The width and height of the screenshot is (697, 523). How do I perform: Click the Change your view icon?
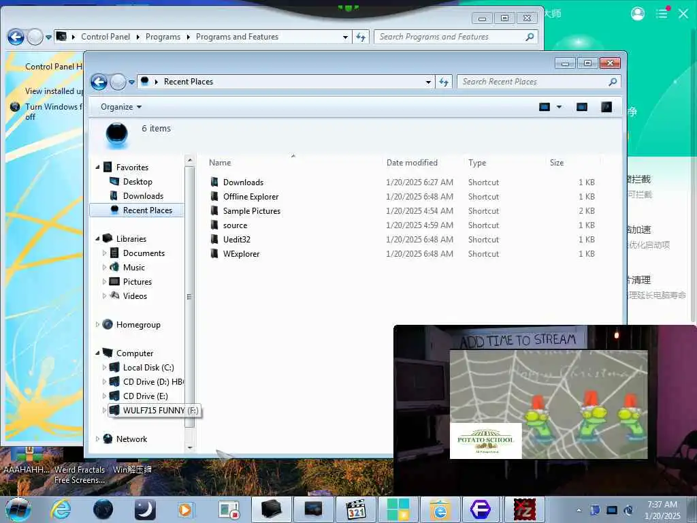[544, 107]
